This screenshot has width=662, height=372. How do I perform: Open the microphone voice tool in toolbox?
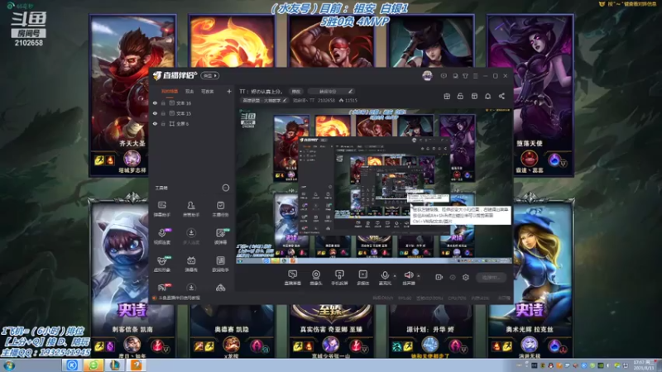[162, 236]
